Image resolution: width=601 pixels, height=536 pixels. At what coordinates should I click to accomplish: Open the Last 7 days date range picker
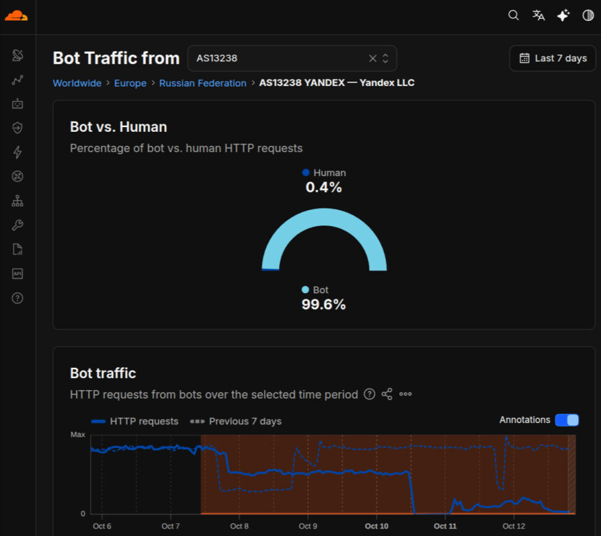click(x=552, y=58)
